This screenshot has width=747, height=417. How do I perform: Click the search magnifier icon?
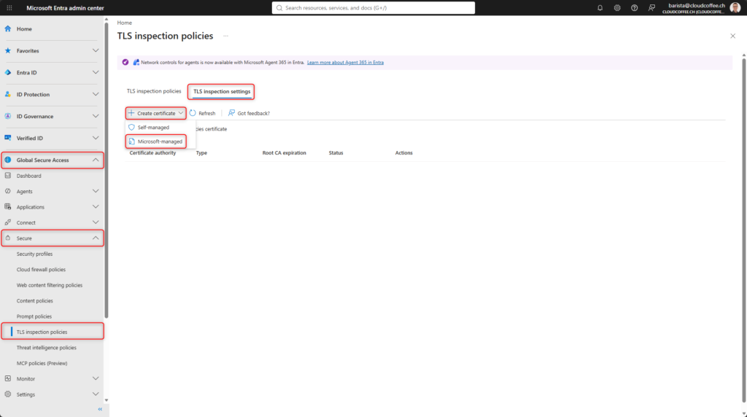tap(279, 7)
